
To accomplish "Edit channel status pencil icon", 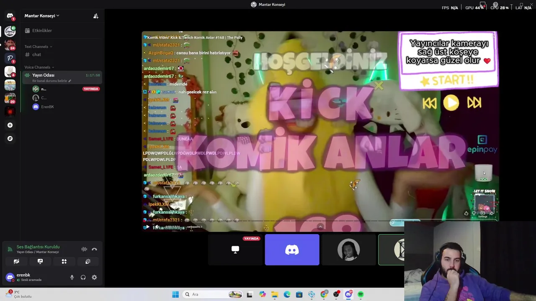I will pyautogui.click(x=70, y=81).
